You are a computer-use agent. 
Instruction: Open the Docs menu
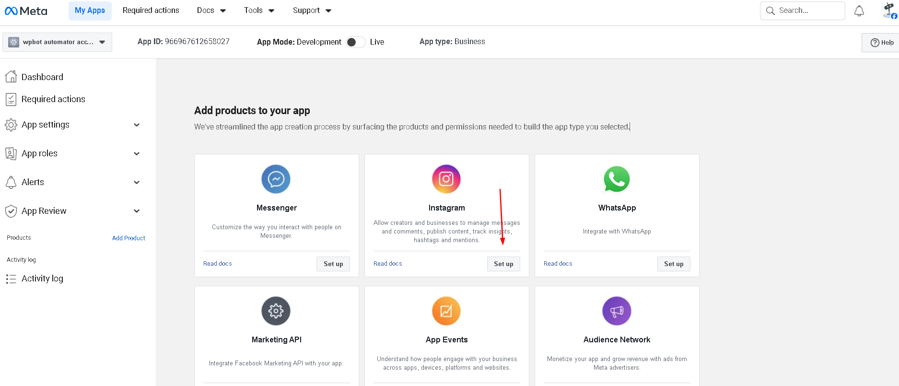(211, 11)
